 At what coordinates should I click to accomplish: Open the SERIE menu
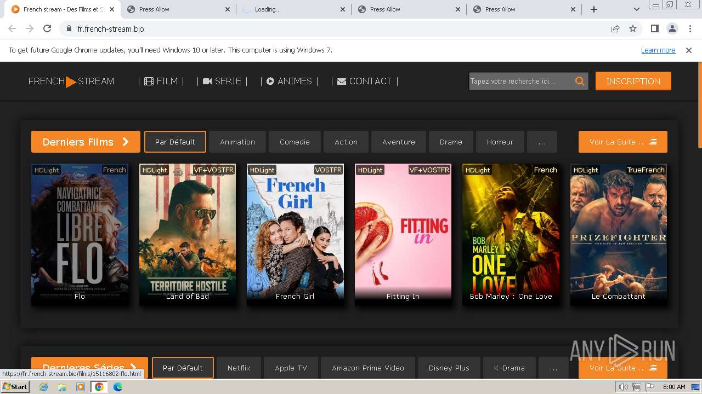pos(222,81)
